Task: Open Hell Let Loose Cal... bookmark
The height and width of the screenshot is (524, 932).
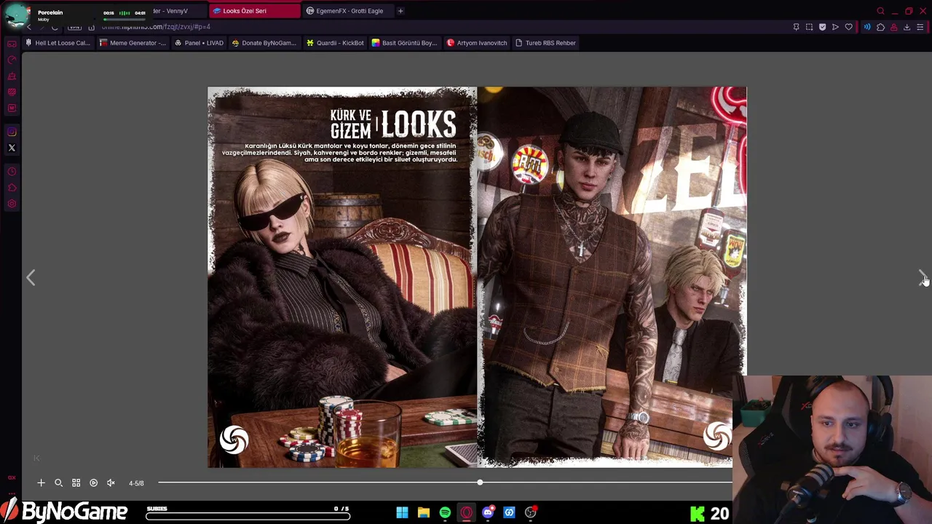Action: (58, 43)
